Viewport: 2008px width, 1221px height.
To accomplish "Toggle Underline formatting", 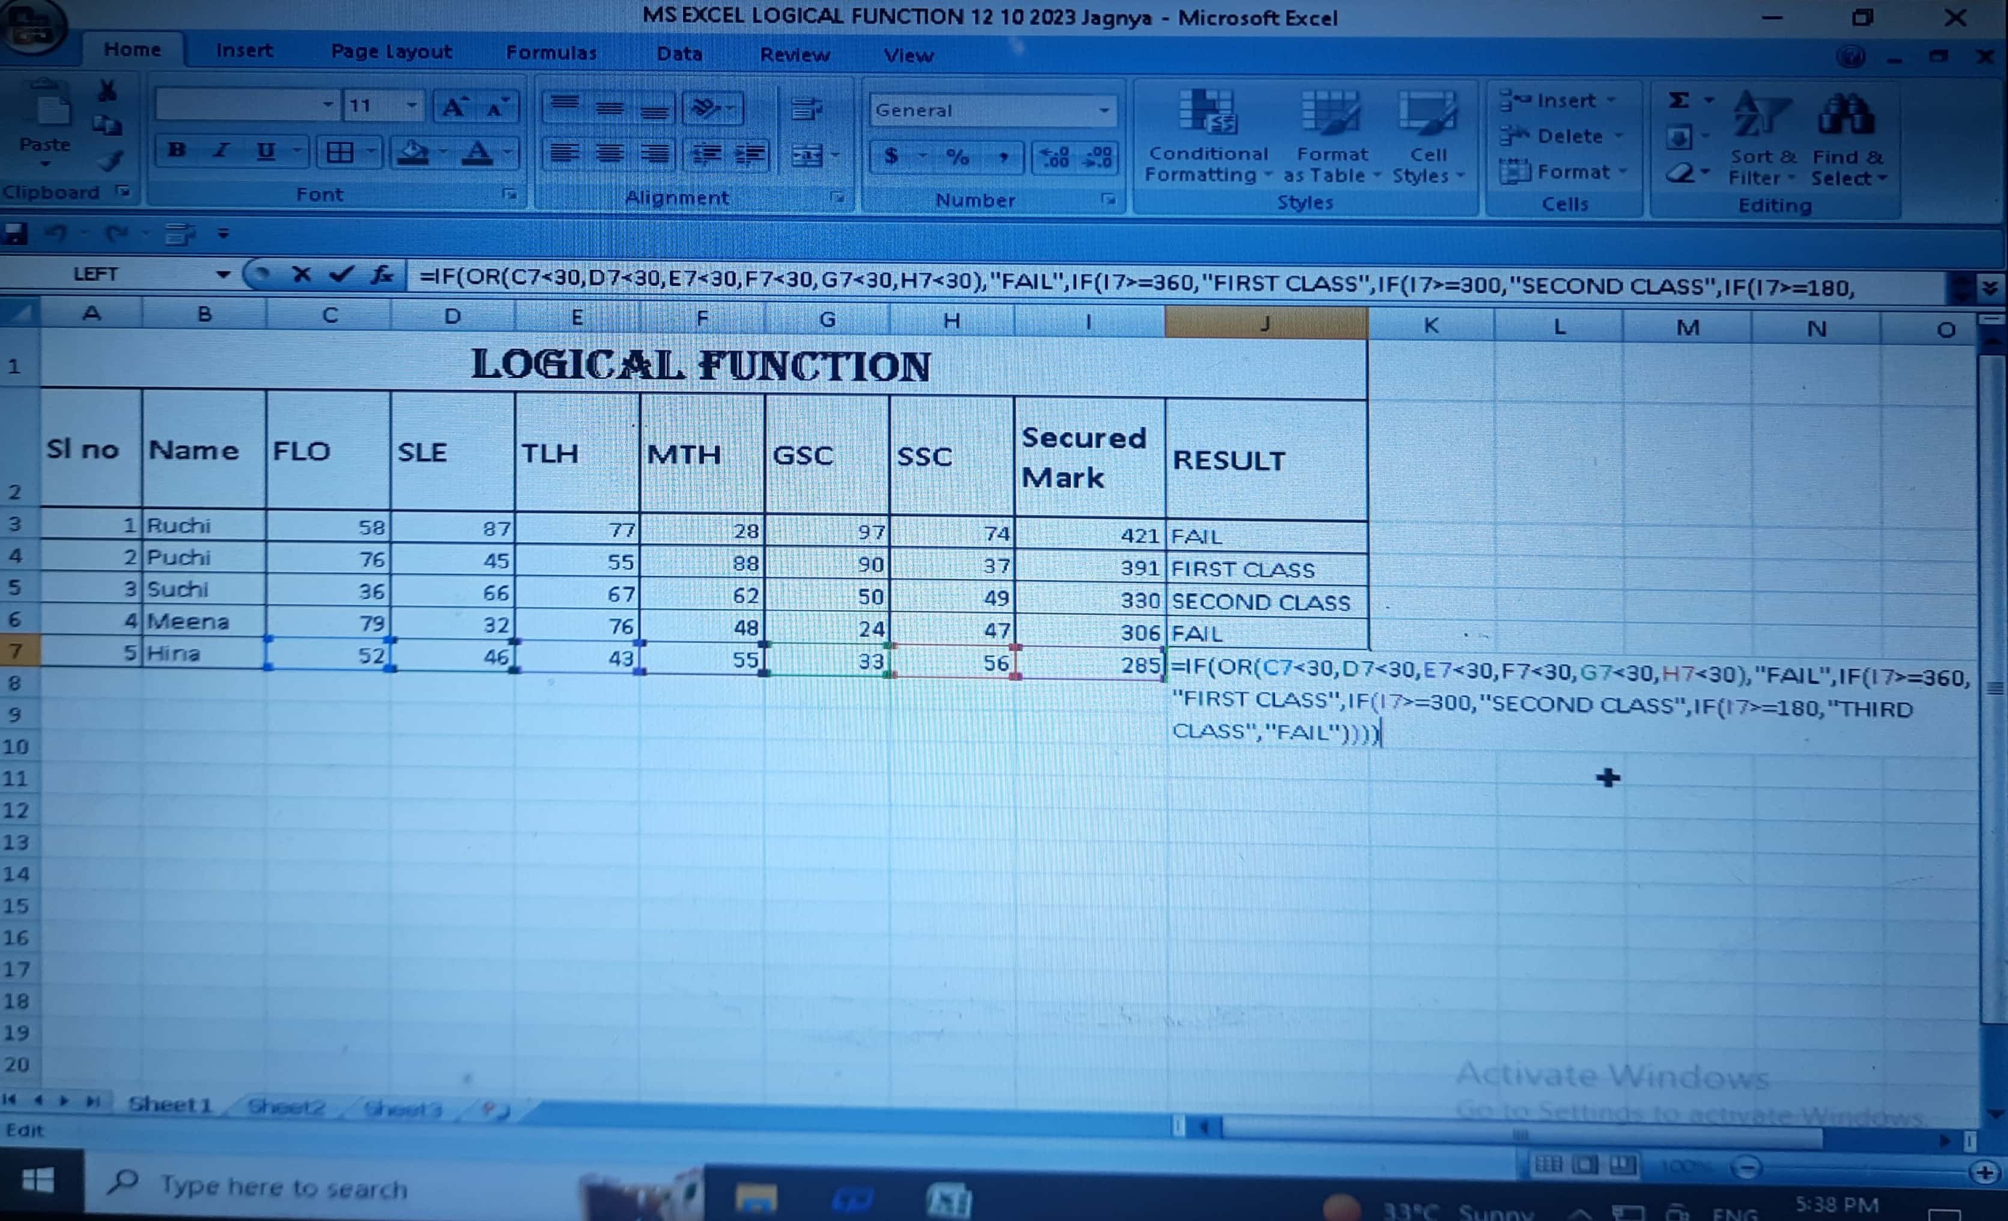I will coord(265,151).
